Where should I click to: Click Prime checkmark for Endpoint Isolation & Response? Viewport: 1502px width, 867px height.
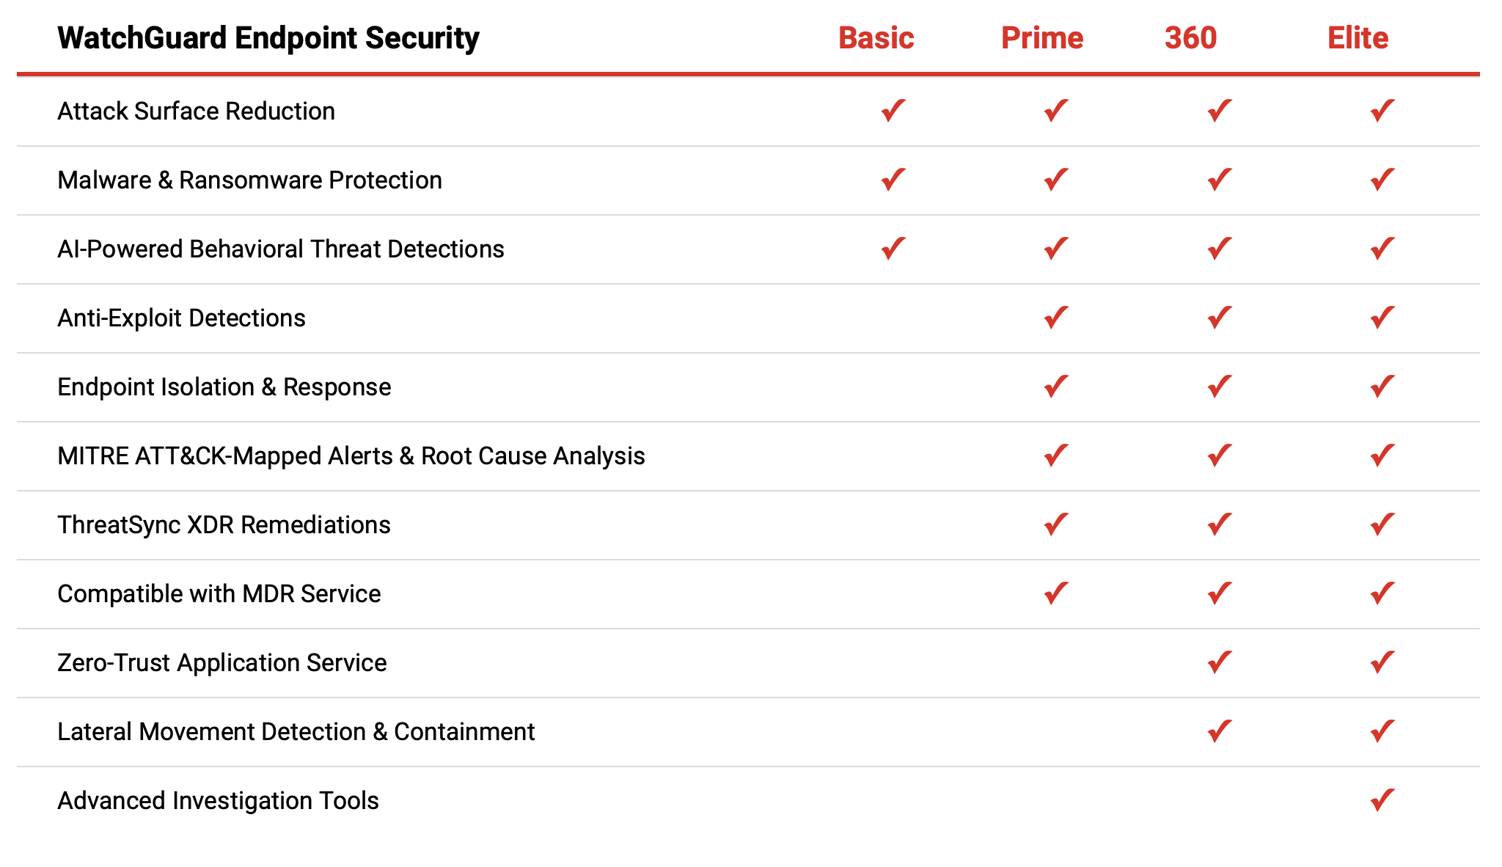point(1056,387)
